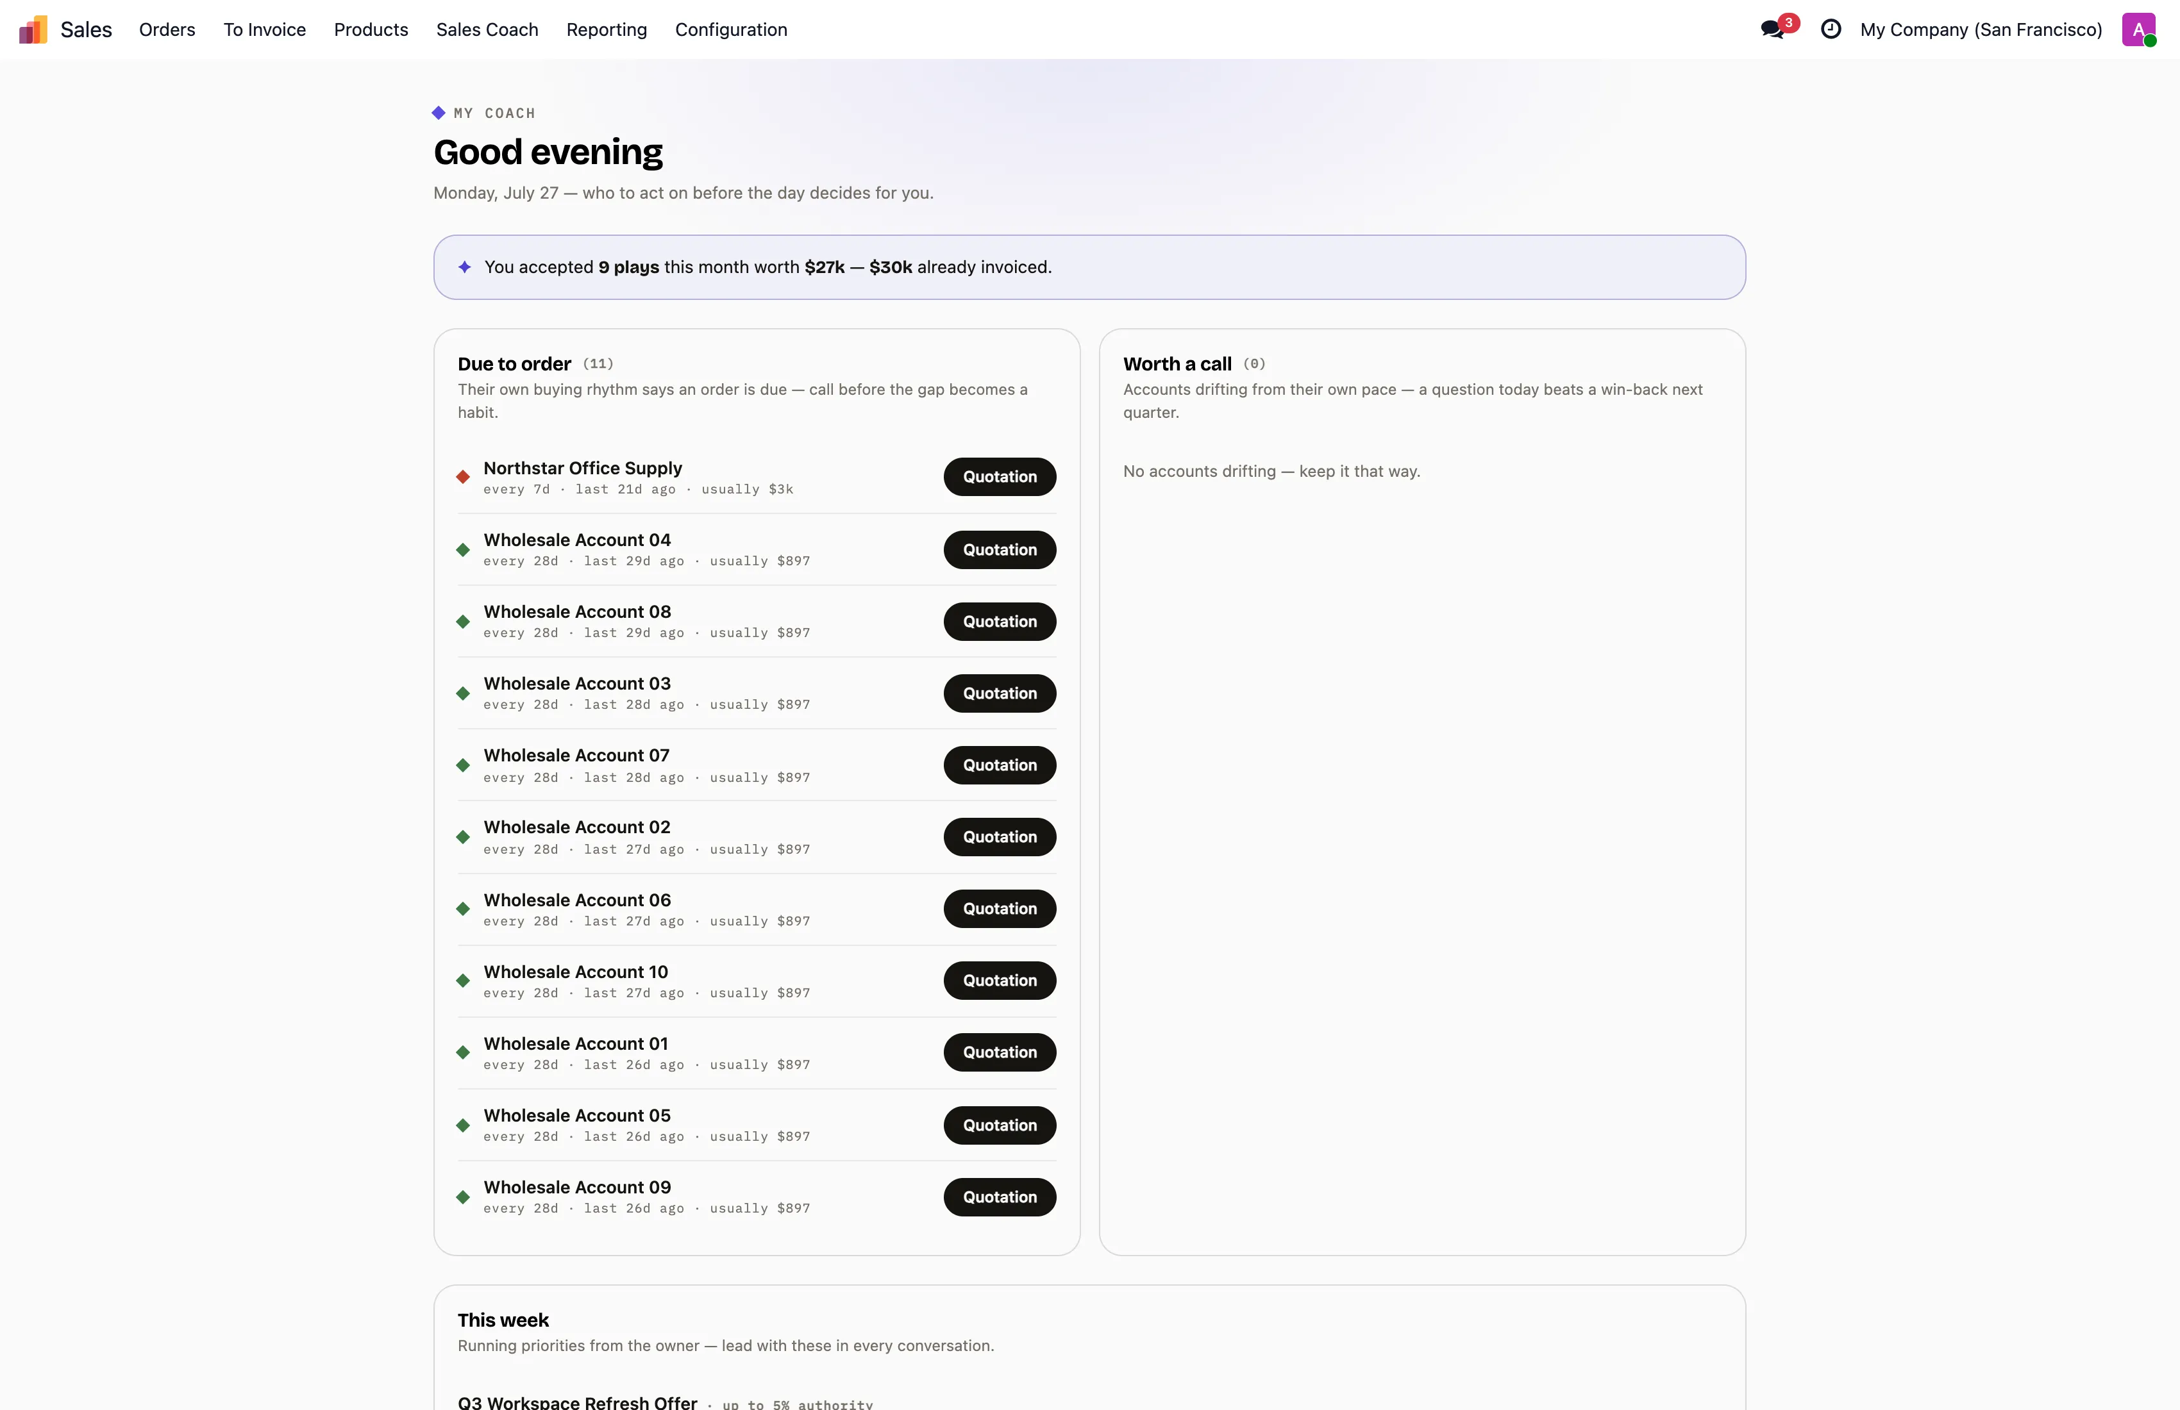
Task: Click the '9 plays' text in banner
Action: click(628, 267)
